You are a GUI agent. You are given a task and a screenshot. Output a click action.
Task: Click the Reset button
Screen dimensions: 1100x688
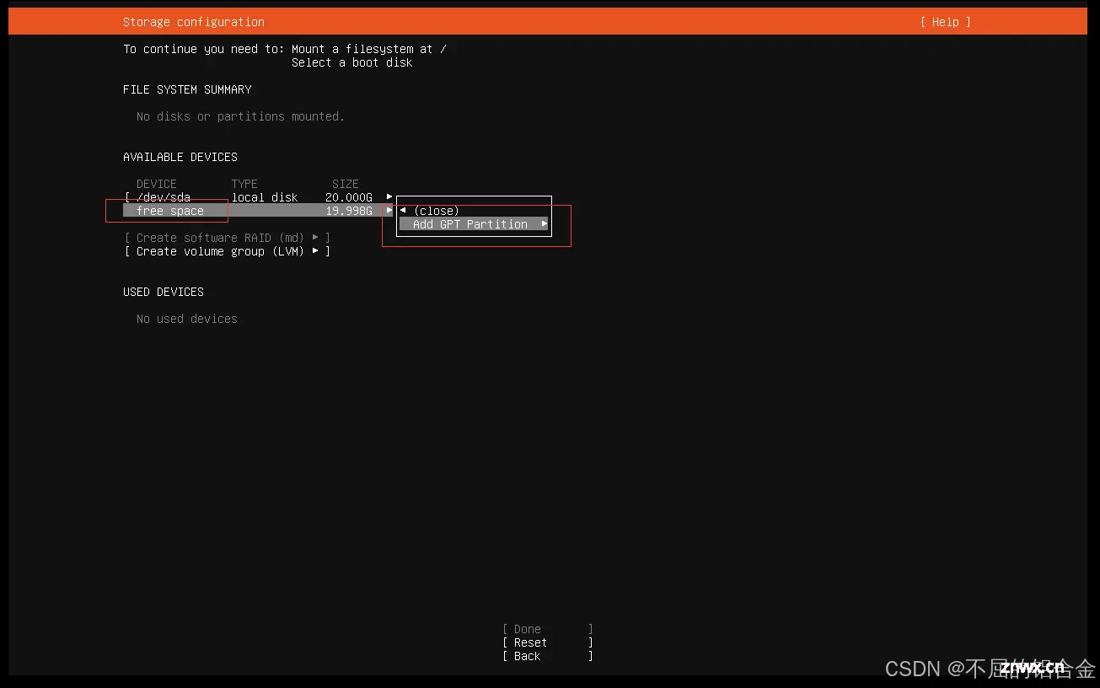(x=548, y=642)
